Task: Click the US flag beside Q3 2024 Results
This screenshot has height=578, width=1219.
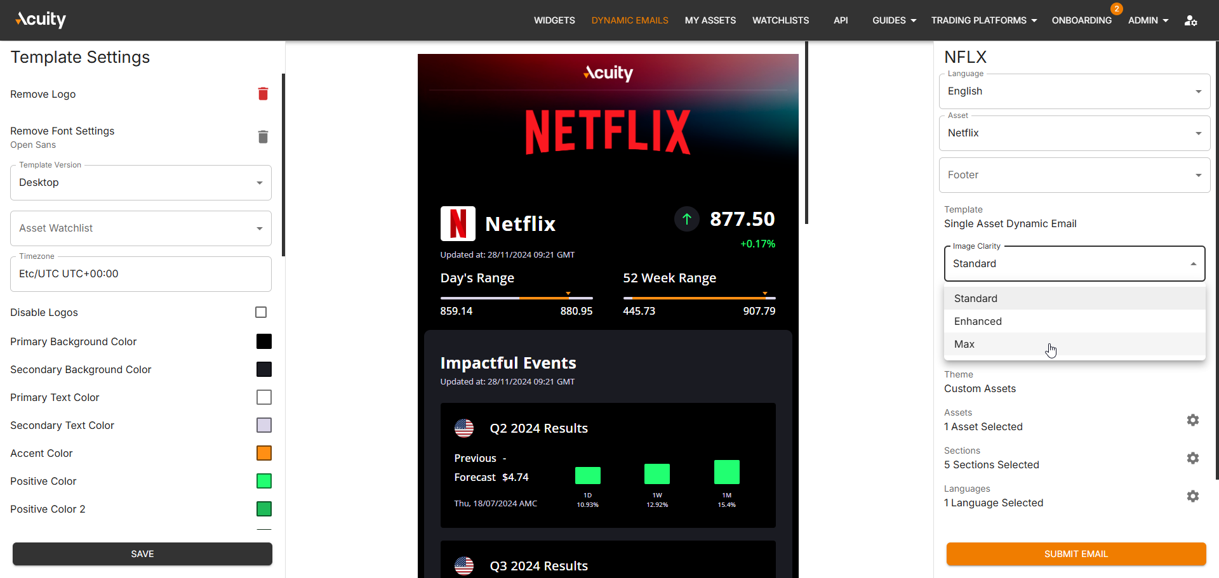Action: (x=464, y=566)
